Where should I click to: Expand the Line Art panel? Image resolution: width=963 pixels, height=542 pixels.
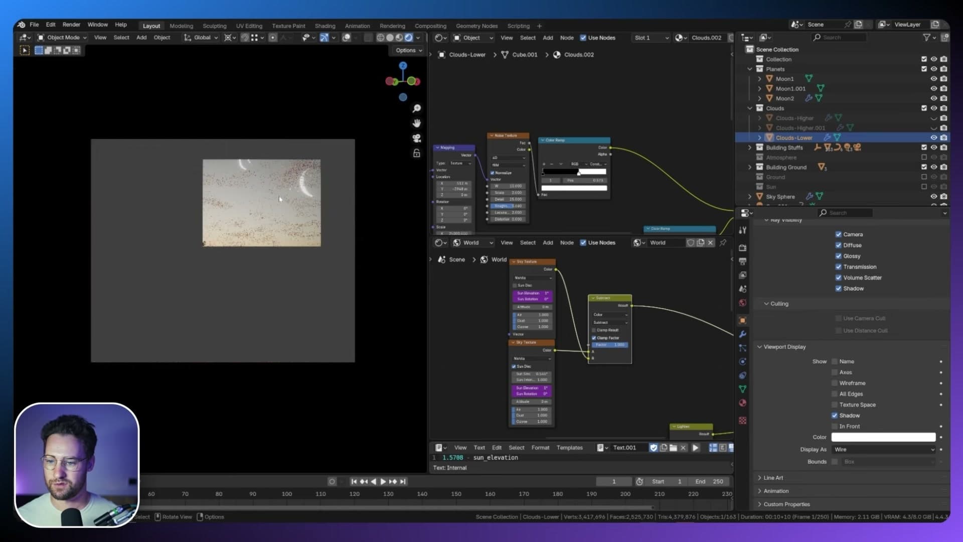[x=772, y=478]
